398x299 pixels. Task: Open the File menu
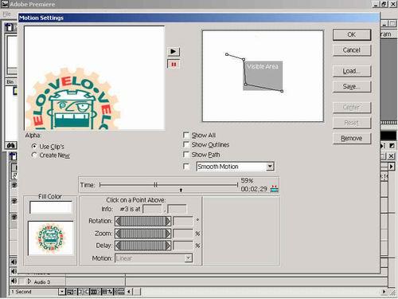click(6, 14)
